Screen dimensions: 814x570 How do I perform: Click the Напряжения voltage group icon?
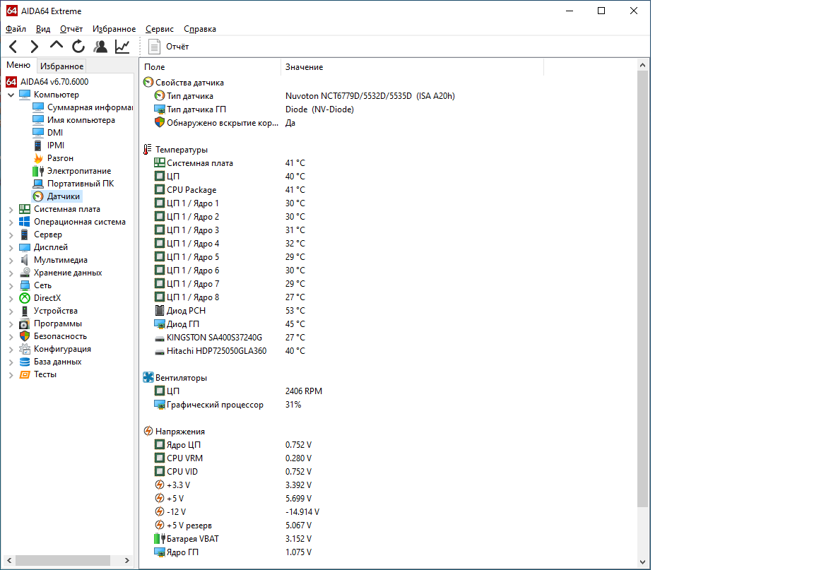(x=148, y=431)
